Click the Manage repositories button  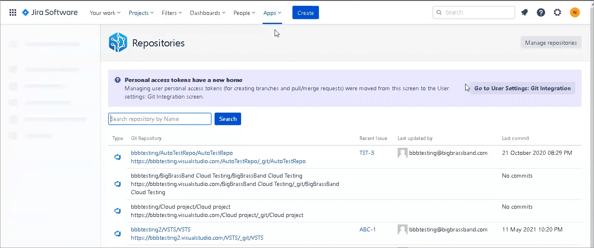(x=551, y=43)
